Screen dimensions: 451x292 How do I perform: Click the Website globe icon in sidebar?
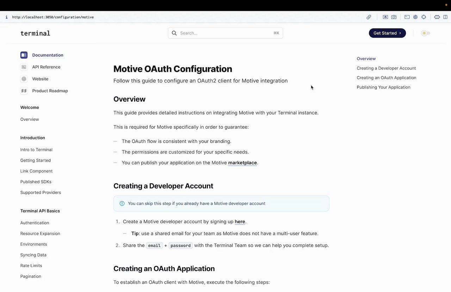click(24, 79)
